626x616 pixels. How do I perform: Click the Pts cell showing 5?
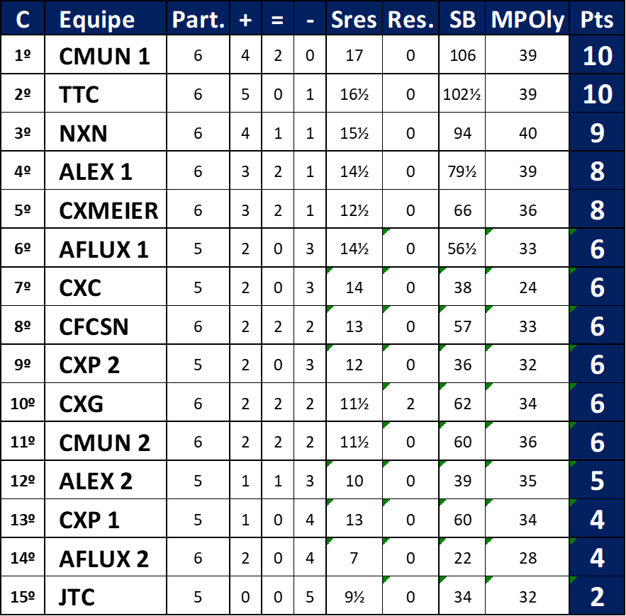(x=597, y=481)
